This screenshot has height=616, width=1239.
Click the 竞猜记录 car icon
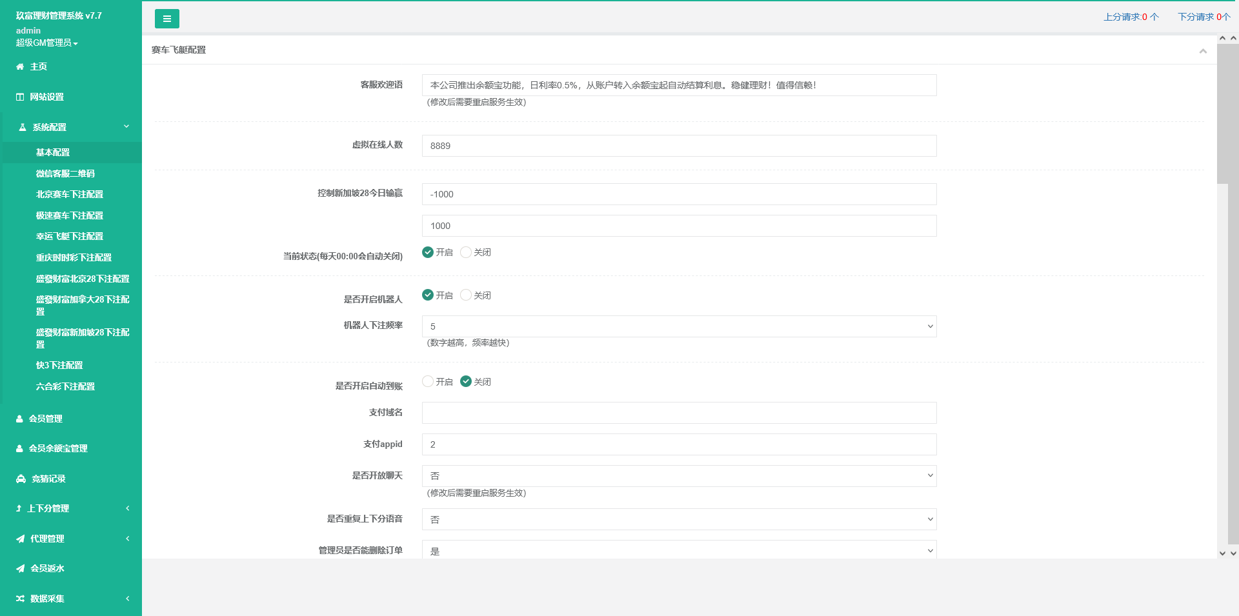pyautogui.click(x=21, y=479)
